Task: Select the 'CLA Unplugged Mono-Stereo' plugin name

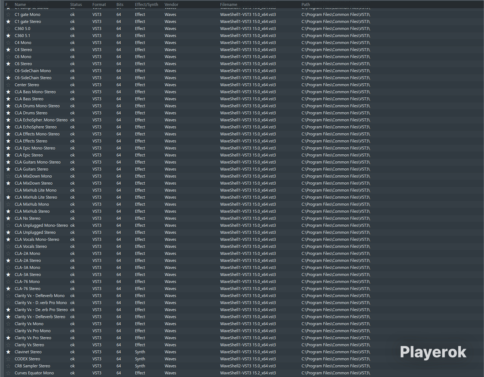Action: coord(41,225)
